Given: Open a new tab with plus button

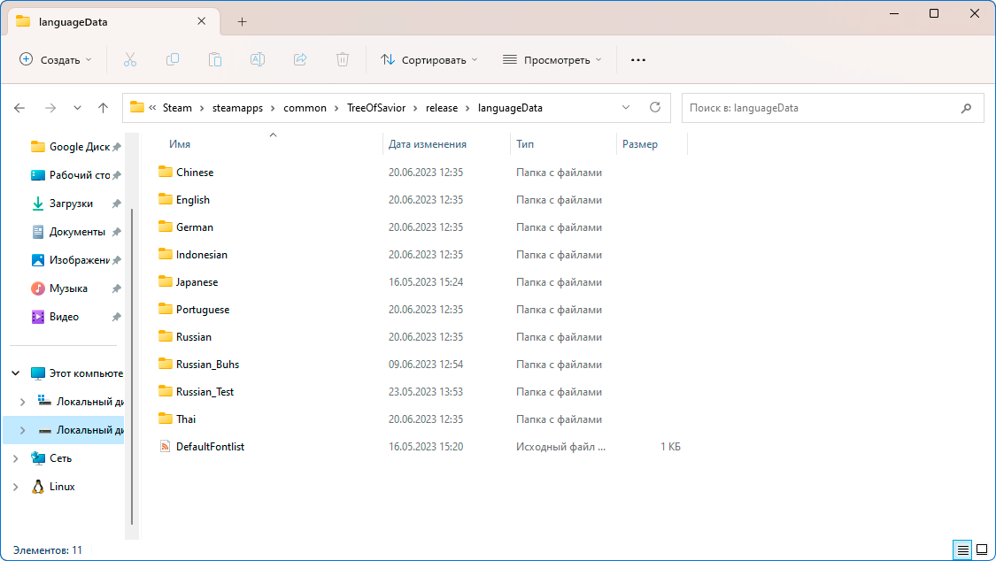Looking at the screenshot, I should tap(242, 21).
